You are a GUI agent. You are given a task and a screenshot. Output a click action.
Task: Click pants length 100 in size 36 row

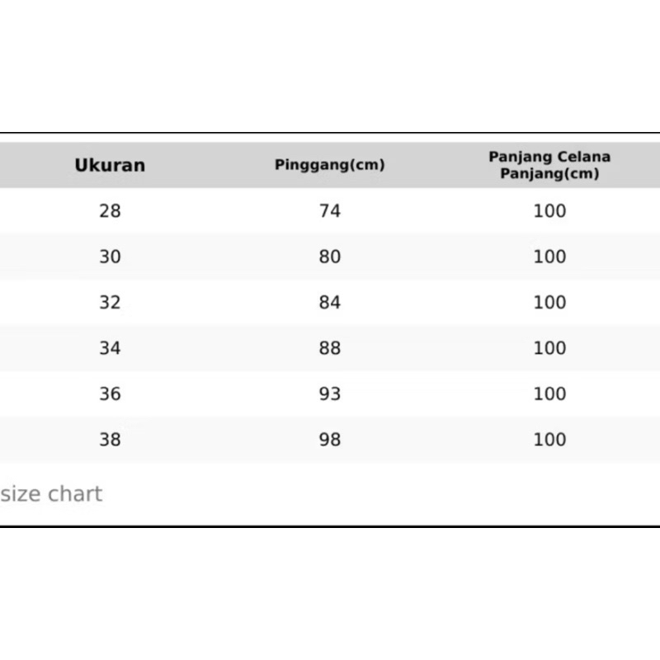[x=549, y=394]
